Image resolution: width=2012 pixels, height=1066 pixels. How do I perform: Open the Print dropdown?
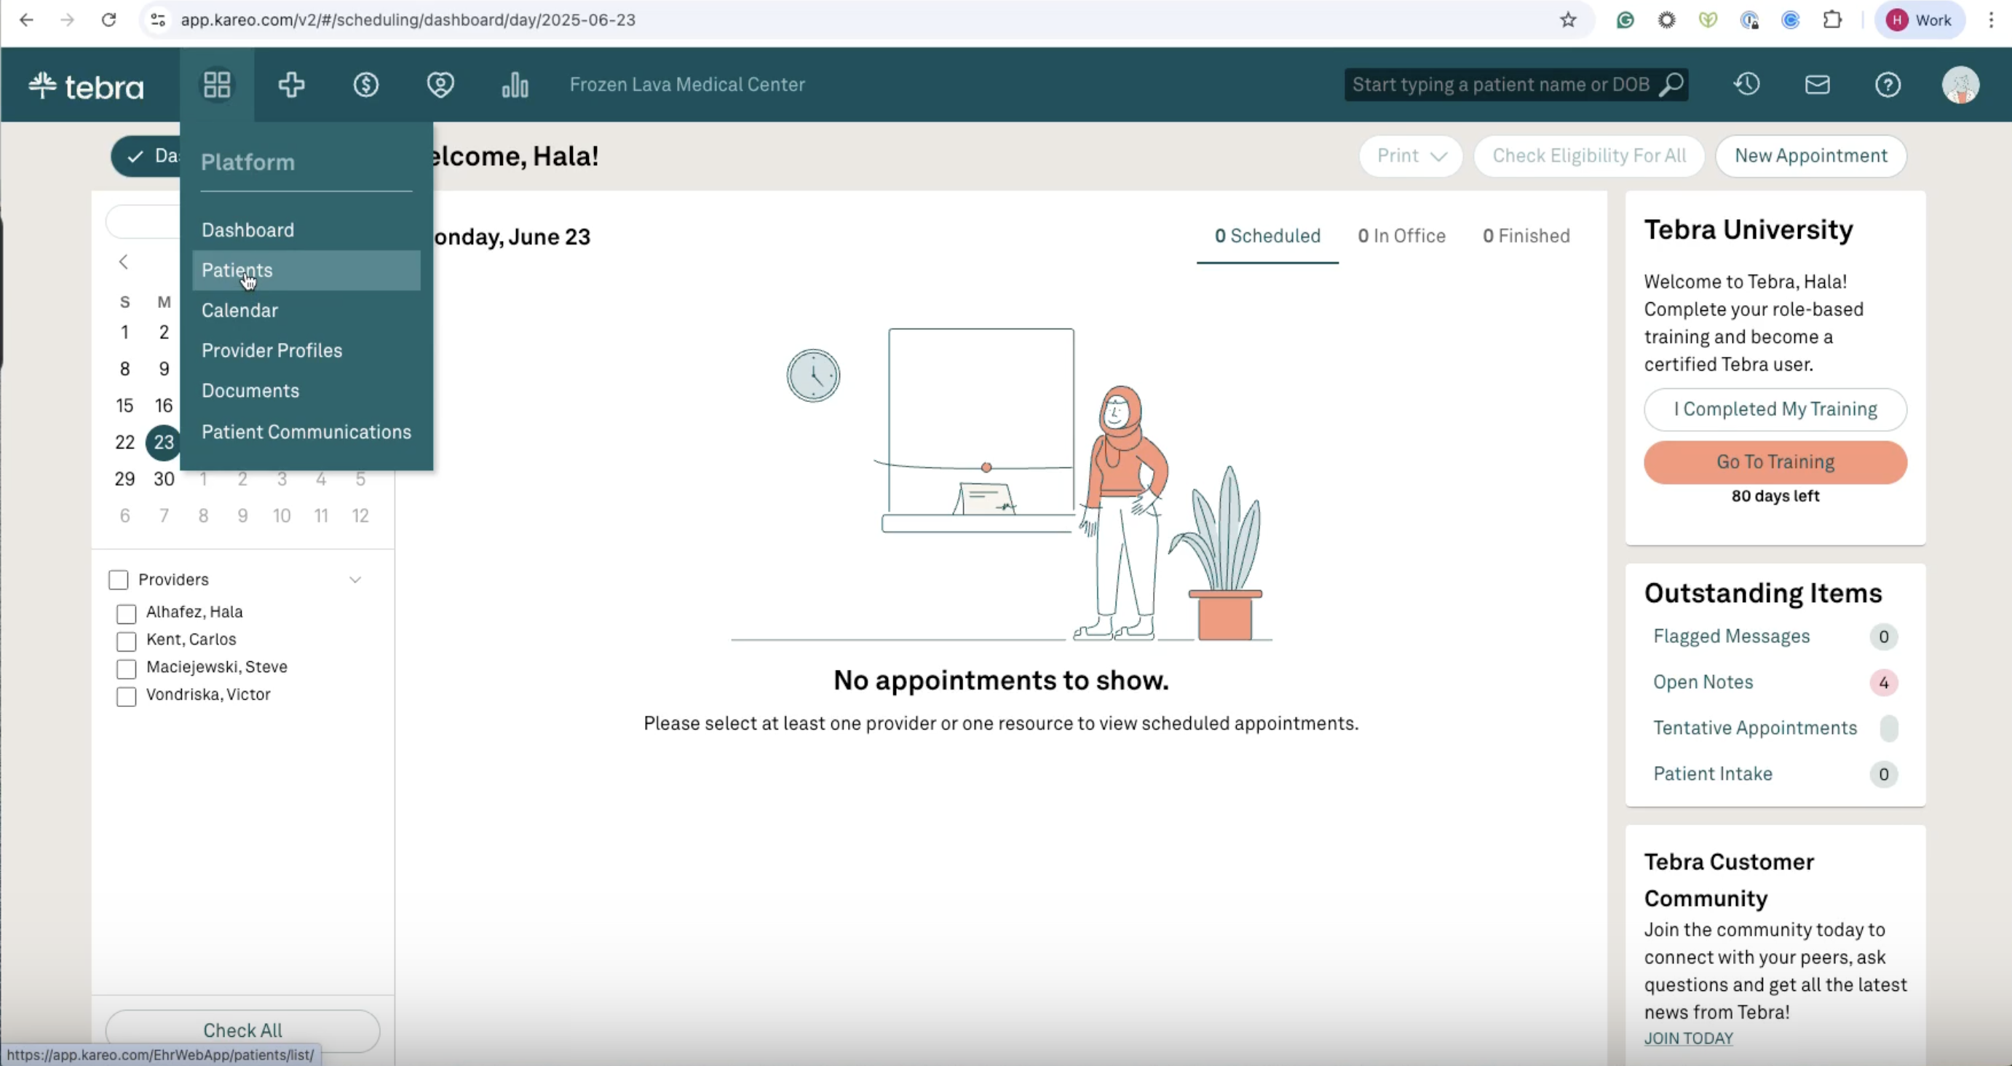pos(1411,156)
